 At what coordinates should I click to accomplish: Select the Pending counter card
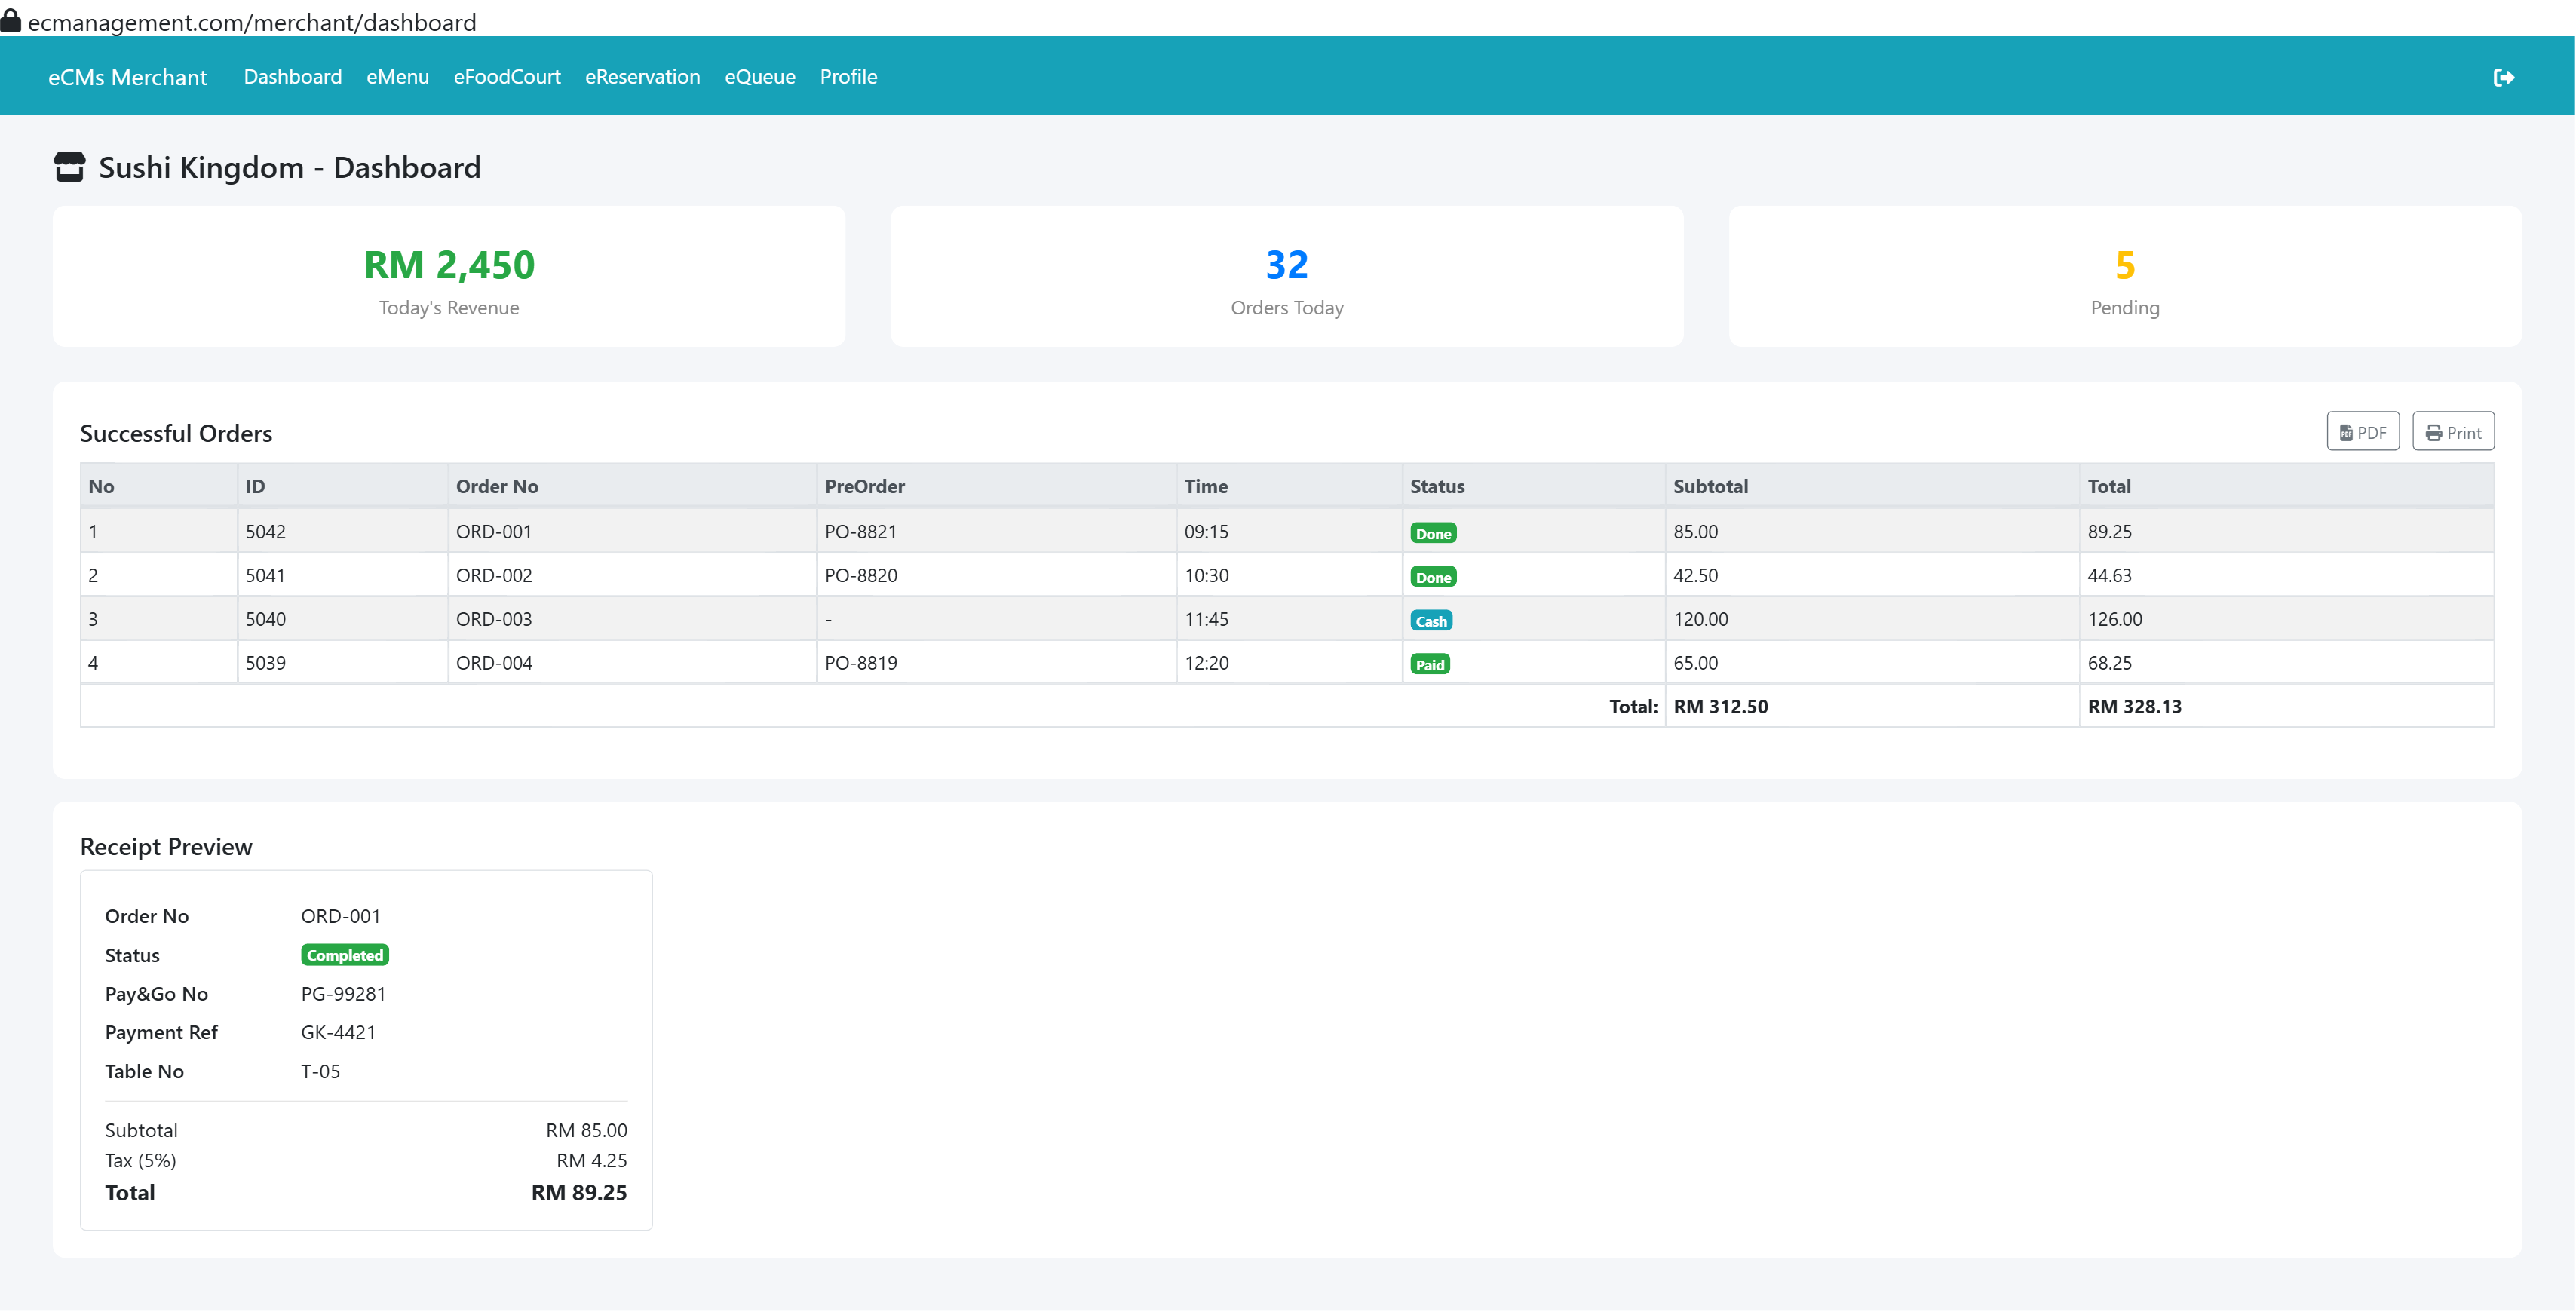tap(2124, 276)
